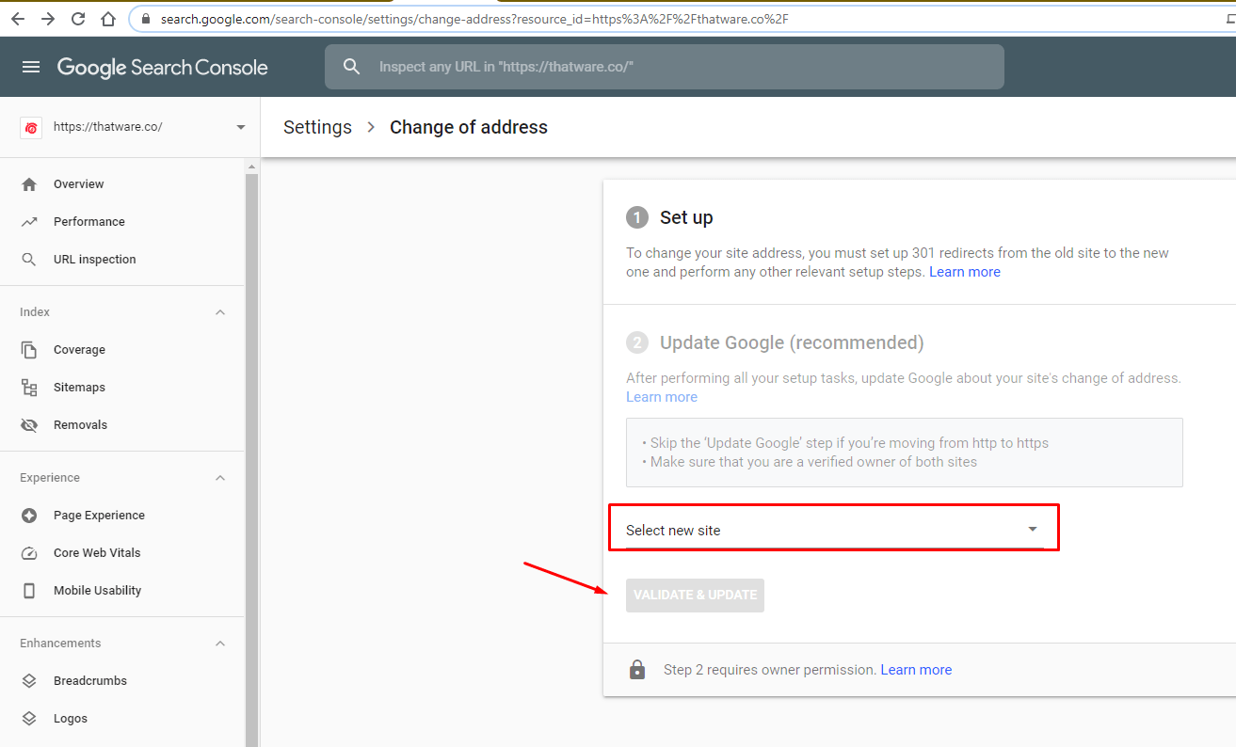This screenshot has width=1236, height=747.
Task: Click the Performance trend-line icon
Action: click(x=29, y=222)
